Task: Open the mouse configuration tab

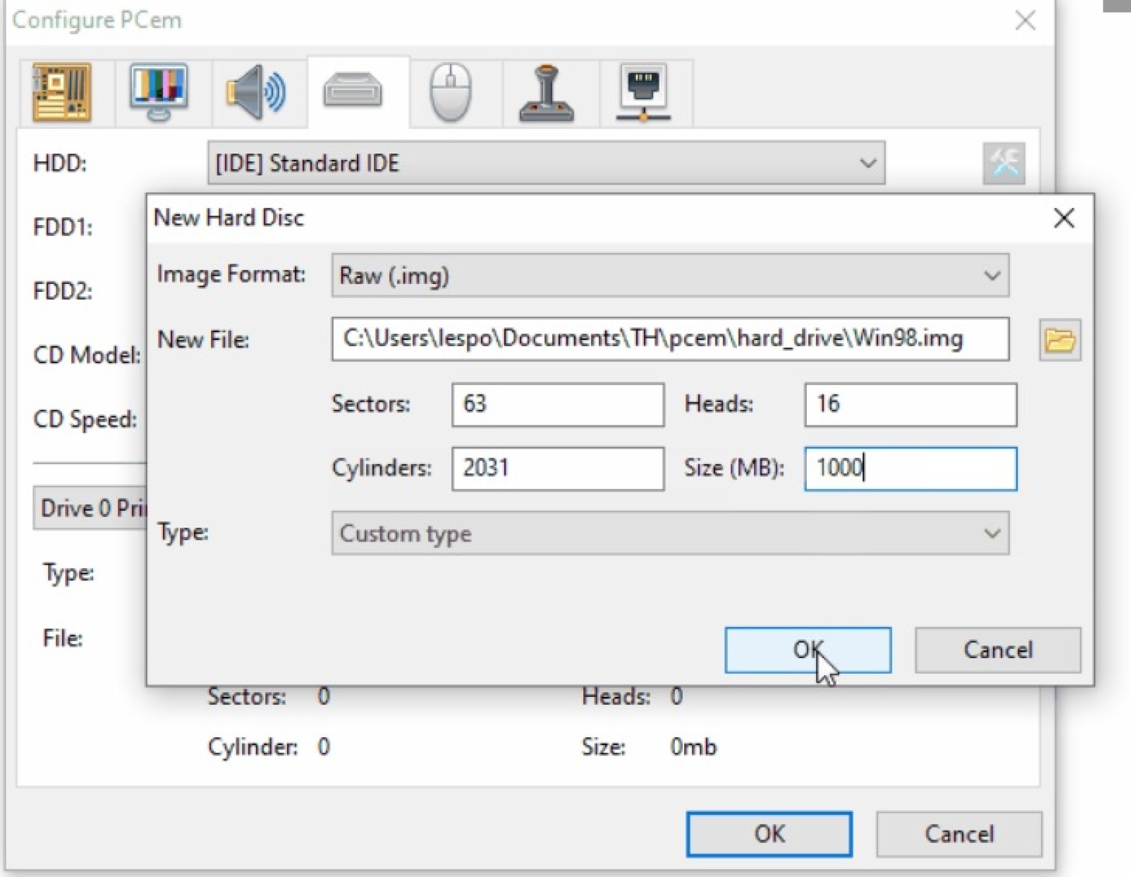Action: [x=453, y=93]
